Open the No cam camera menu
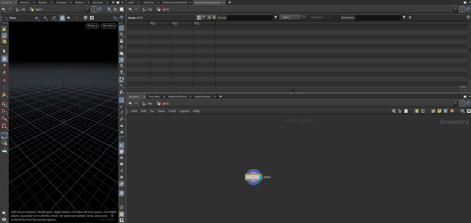This screenshot has height=223, width=471. (109, 26)
